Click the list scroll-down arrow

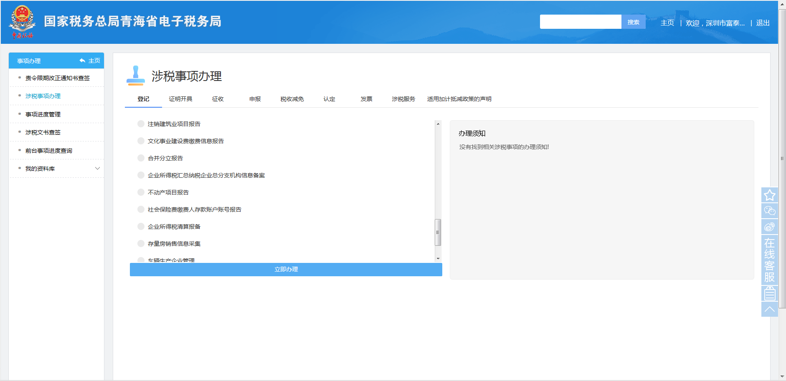coord(438,259)
